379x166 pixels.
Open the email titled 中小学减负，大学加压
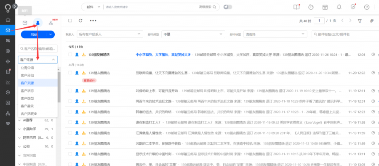(x=163, y=55)
